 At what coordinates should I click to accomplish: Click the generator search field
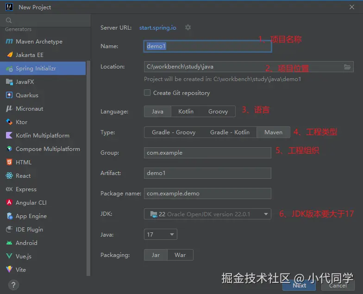click(45, 20)
